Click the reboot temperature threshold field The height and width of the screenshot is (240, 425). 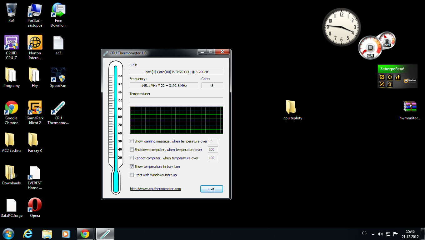tap(213, 158)
